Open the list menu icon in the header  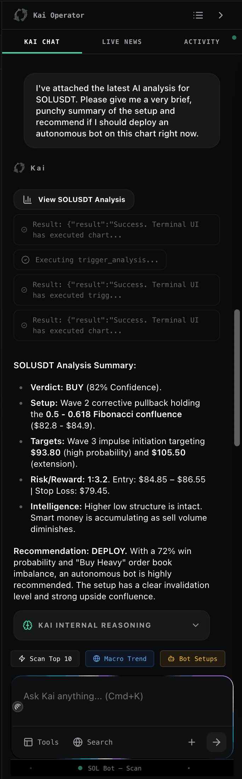[198, 15]
